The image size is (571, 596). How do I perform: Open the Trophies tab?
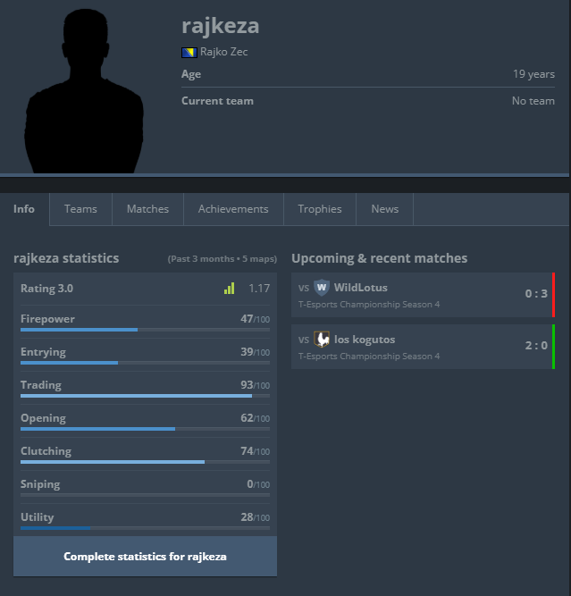320,209
